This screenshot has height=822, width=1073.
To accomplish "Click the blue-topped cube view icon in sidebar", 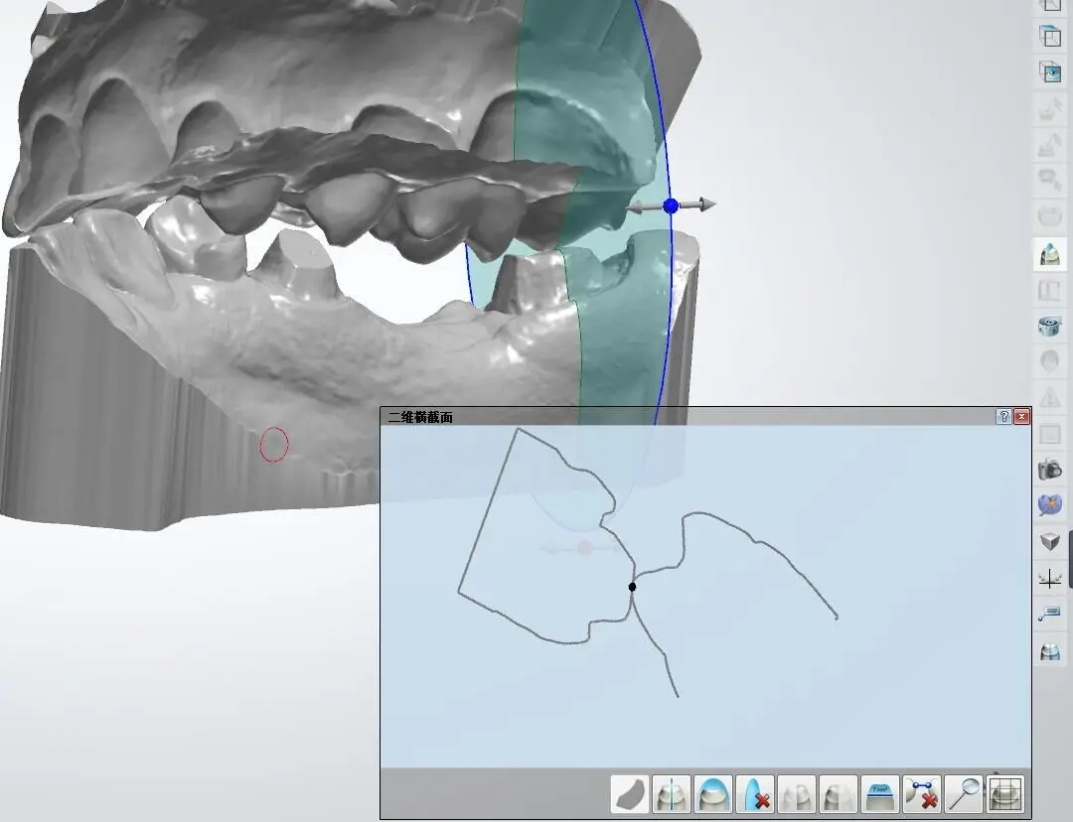I will 1050,36.
